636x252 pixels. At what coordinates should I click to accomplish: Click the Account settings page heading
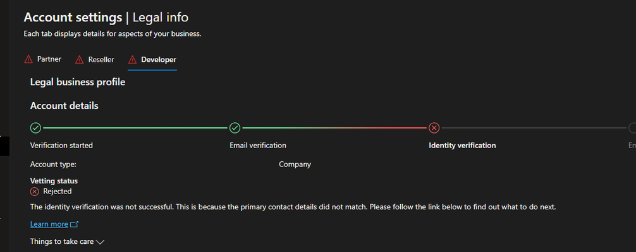tap(73, 18)
